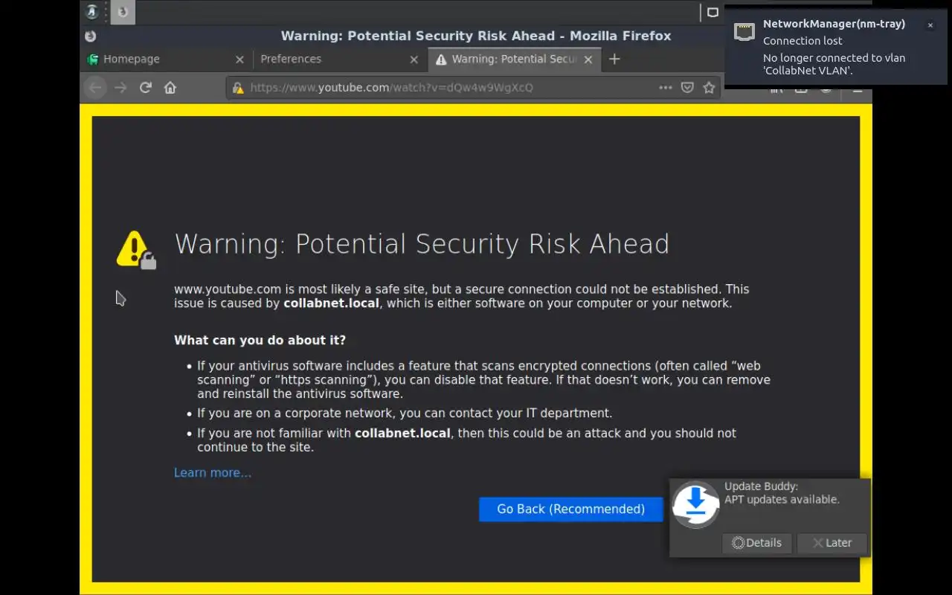Open the Learn more… link
The image size is (952, 595).
point(213,473)
